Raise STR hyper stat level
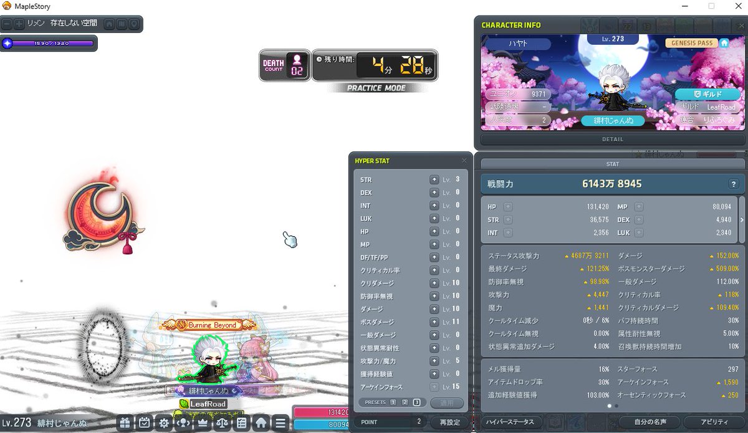 434,179
